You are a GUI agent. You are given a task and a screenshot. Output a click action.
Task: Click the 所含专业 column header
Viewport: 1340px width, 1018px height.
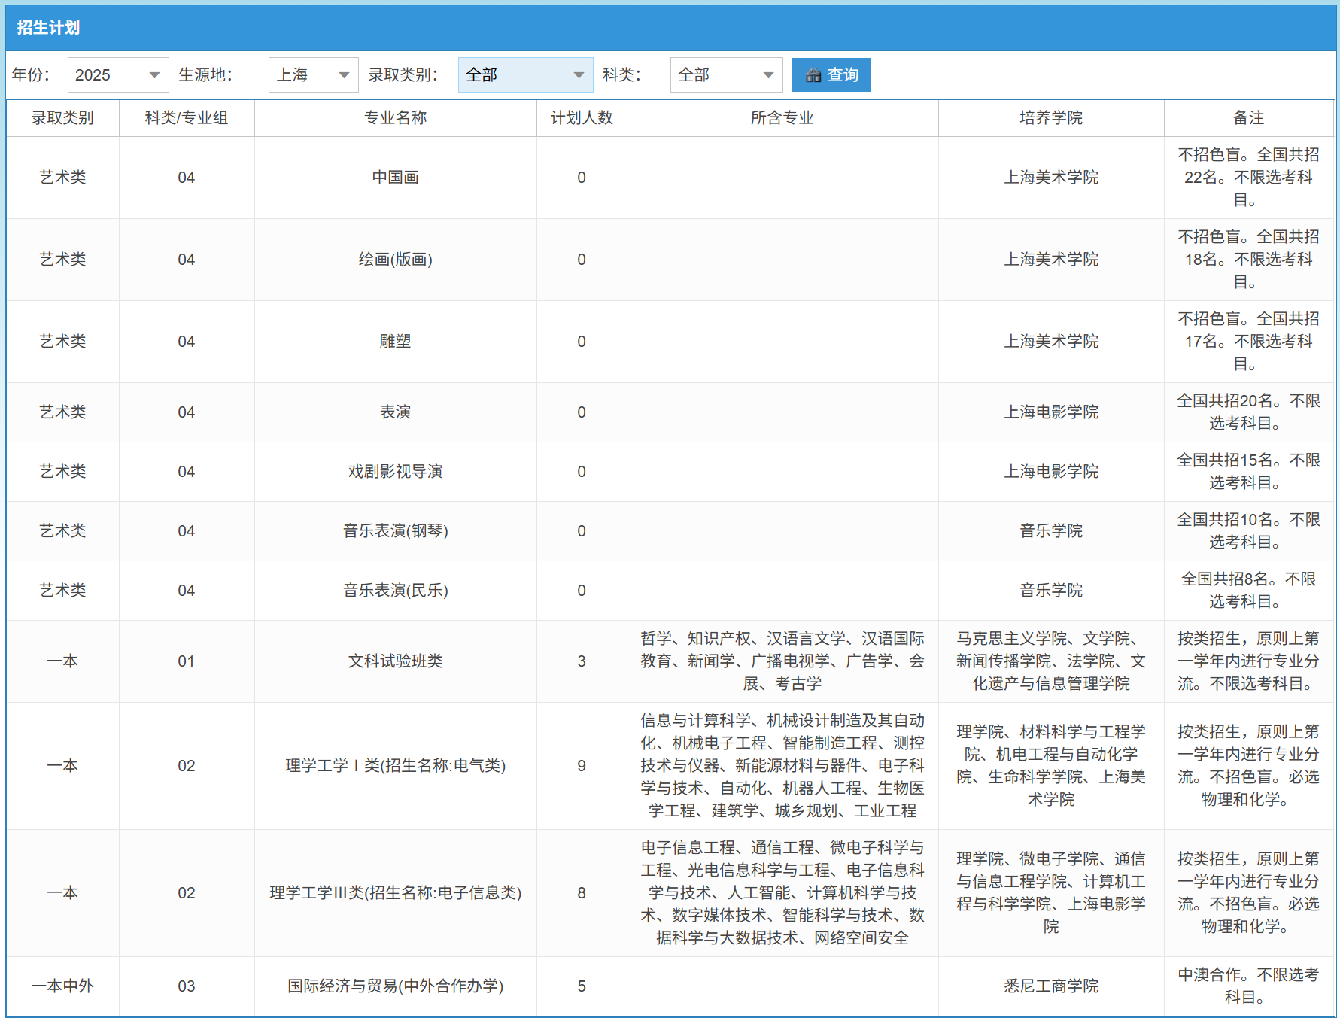coord(782,118)
